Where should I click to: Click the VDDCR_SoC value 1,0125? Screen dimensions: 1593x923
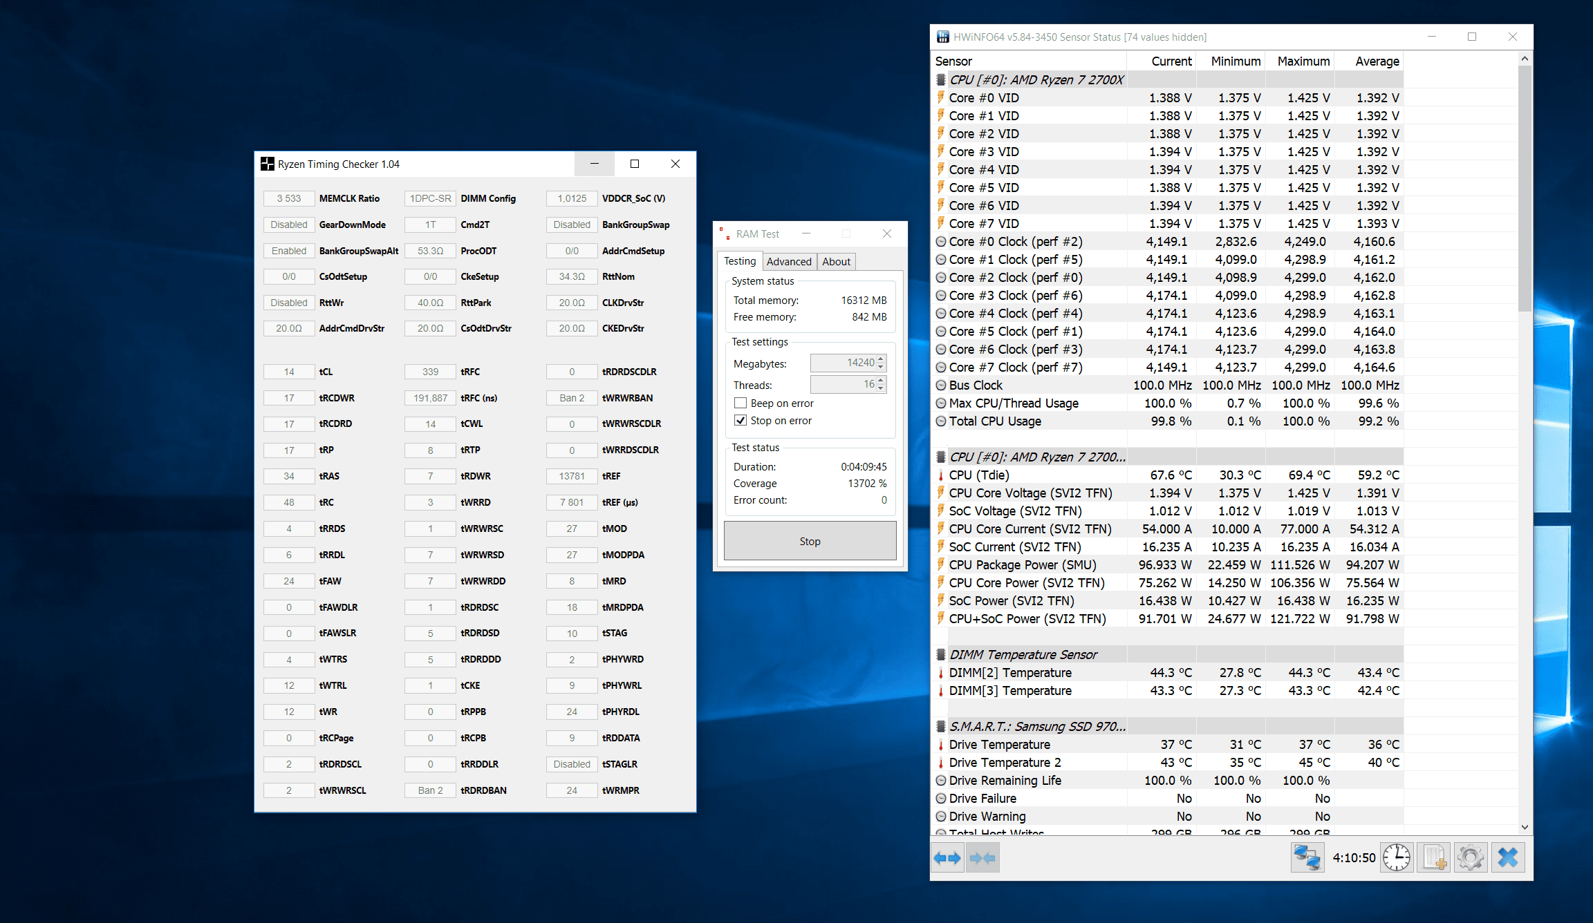pyautogui.click(x=572, y=198)
